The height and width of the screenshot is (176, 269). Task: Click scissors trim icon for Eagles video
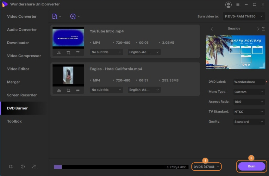(x=59, y=90)
